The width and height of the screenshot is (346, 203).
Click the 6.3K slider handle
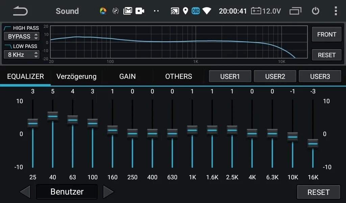(272, 133)
